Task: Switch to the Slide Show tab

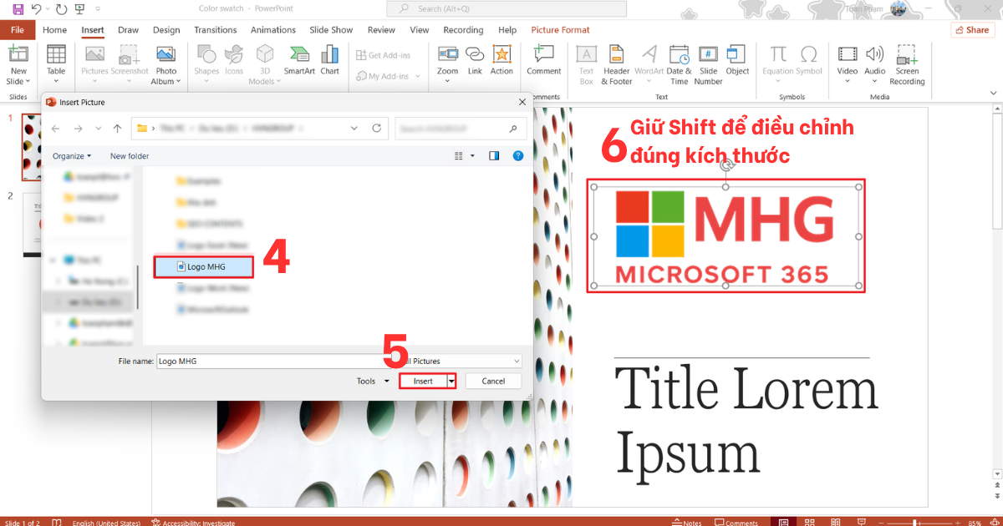Action: pos(331,30)
